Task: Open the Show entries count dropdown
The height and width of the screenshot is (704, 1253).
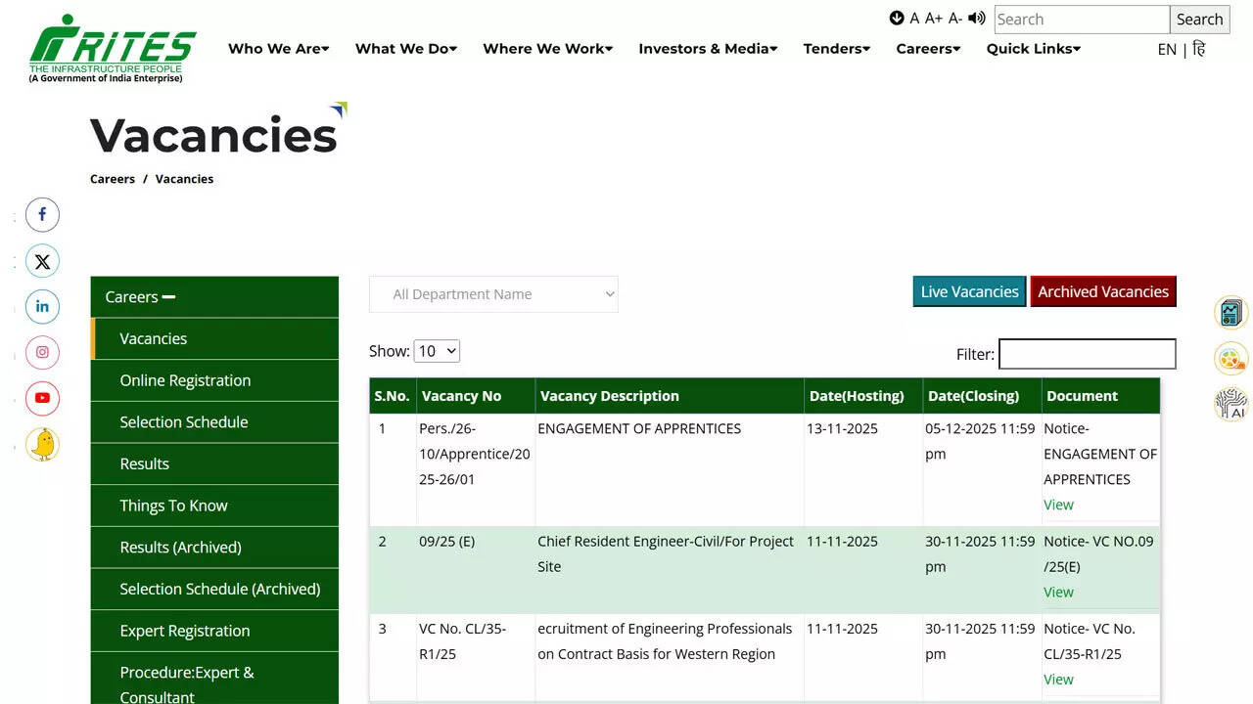Action: click(437, 351)
